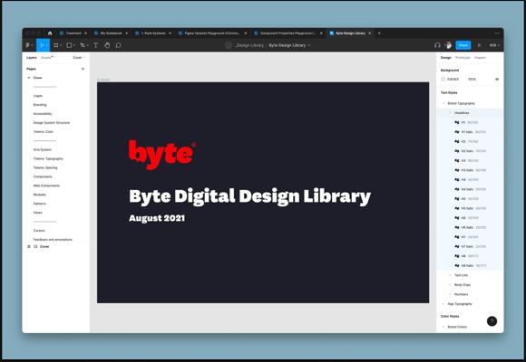Open the Tokens: Typography page
The width and height of the screenshot is (526, 362).
coord(48,158)
